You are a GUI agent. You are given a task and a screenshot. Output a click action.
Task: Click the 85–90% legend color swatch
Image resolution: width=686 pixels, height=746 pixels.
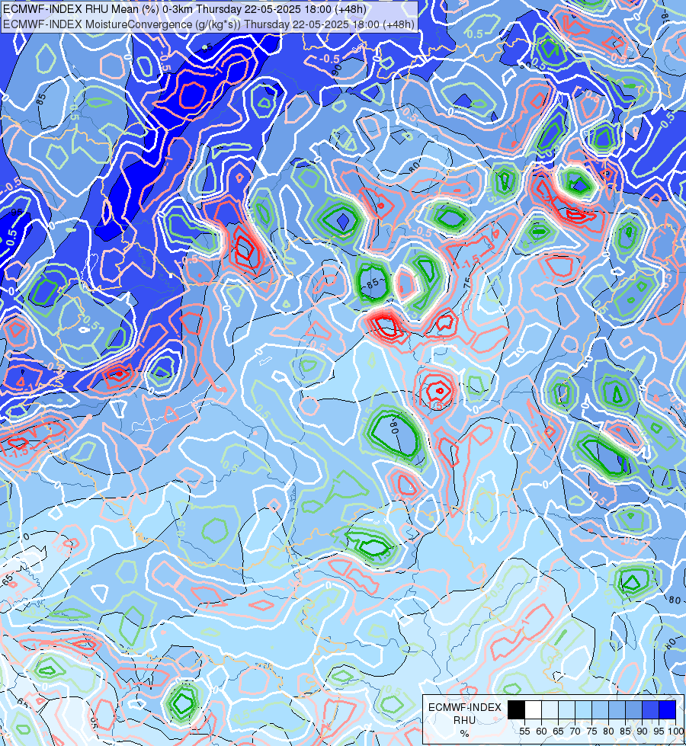tap(633, 709)
